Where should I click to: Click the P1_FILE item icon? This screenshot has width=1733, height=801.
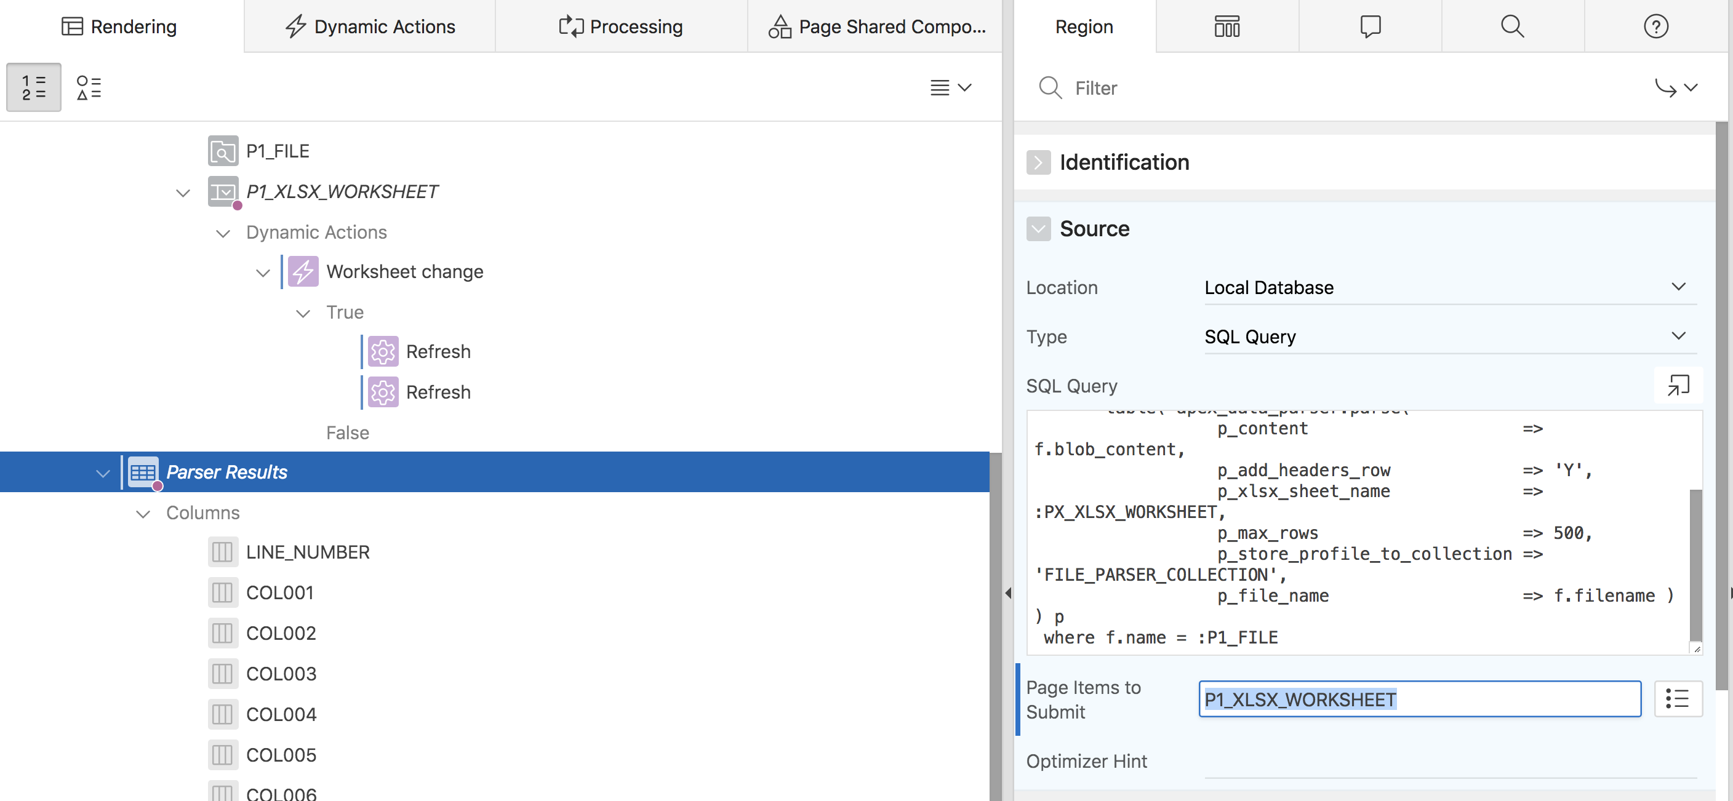coord(223,151)
